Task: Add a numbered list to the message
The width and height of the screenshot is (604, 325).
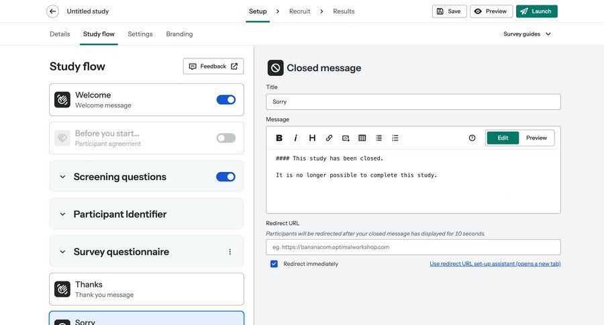Action: (x=395, y=138)
